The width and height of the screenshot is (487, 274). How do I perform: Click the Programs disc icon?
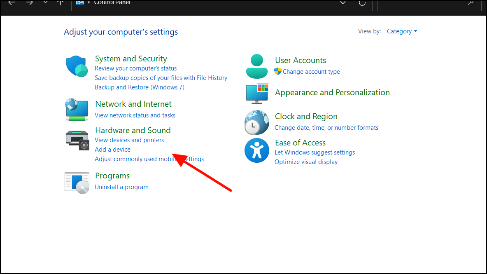[x=77, y=183]
